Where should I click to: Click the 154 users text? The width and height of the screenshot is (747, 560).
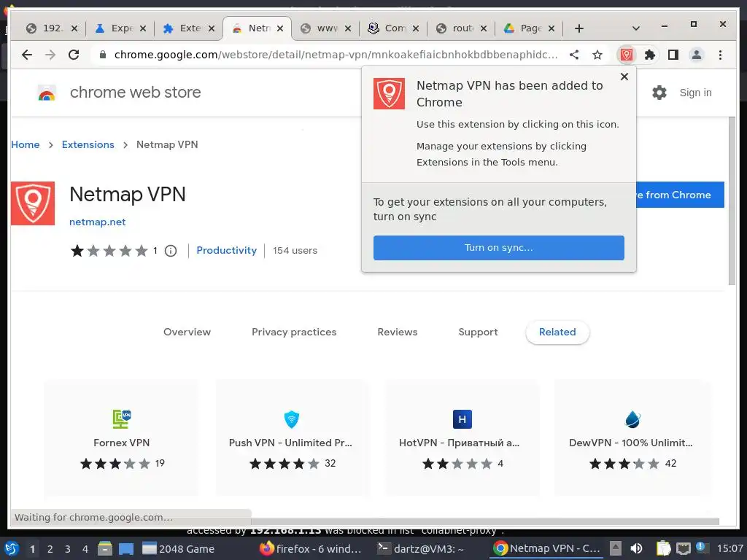click(295, 251)
